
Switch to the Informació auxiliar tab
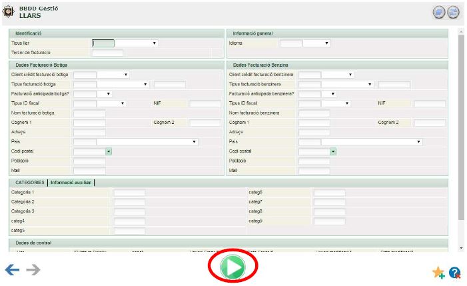(71, 182)
